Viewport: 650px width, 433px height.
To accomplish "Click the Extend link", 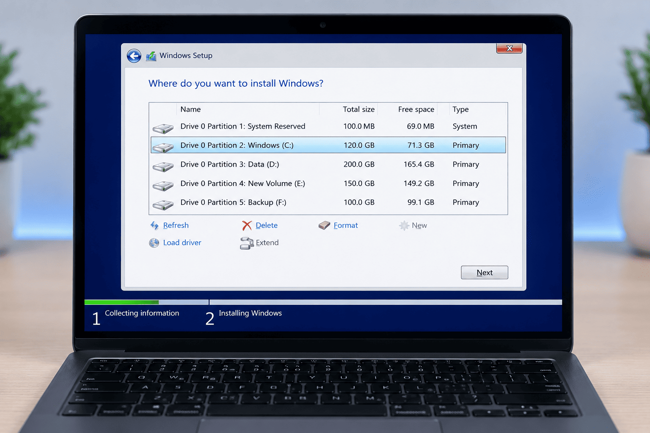I will tap(267, 243).
